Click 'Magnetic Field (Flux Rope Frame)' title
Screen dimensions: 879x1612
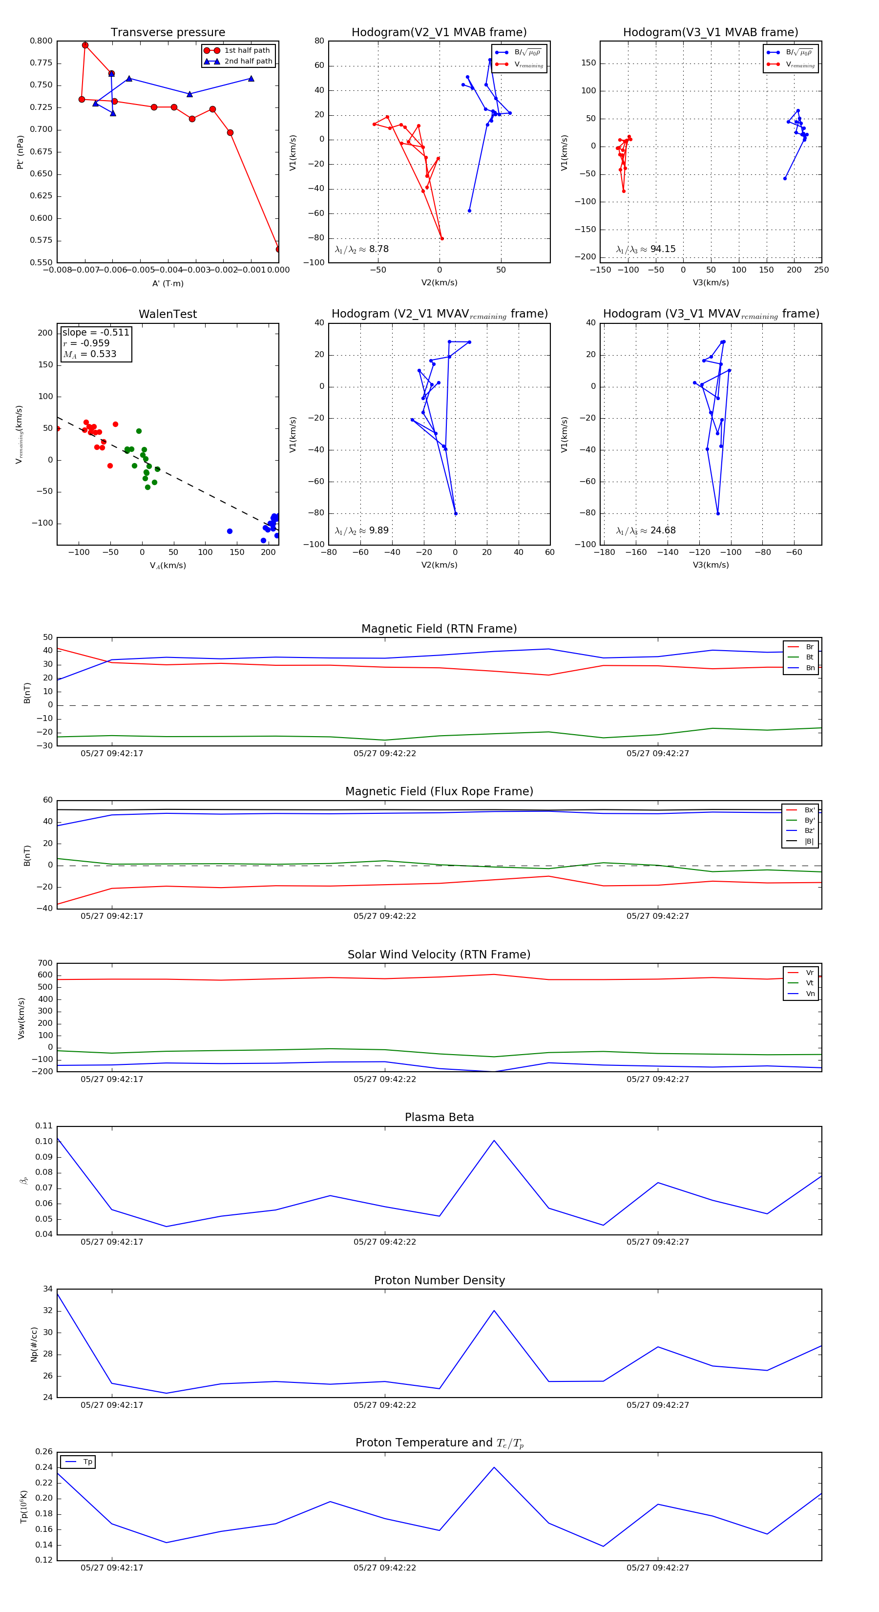[x=439, y=792]
